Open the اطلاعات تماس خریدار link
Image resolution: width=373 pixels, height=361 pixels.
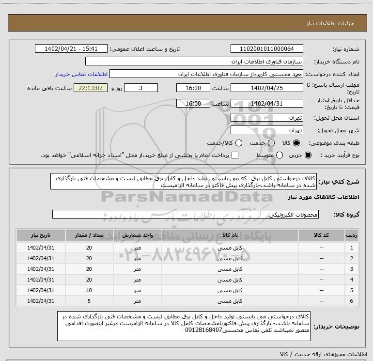81,74
